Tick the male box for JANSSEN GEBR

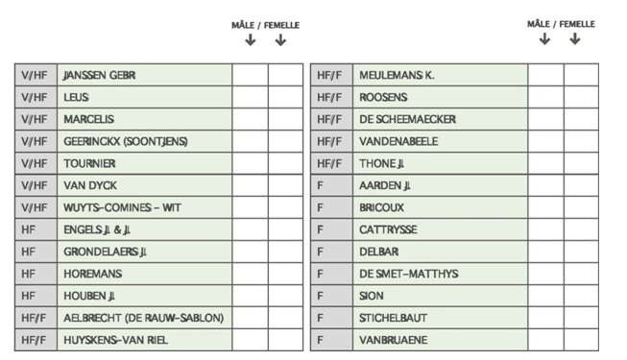[x=251, y=75]
